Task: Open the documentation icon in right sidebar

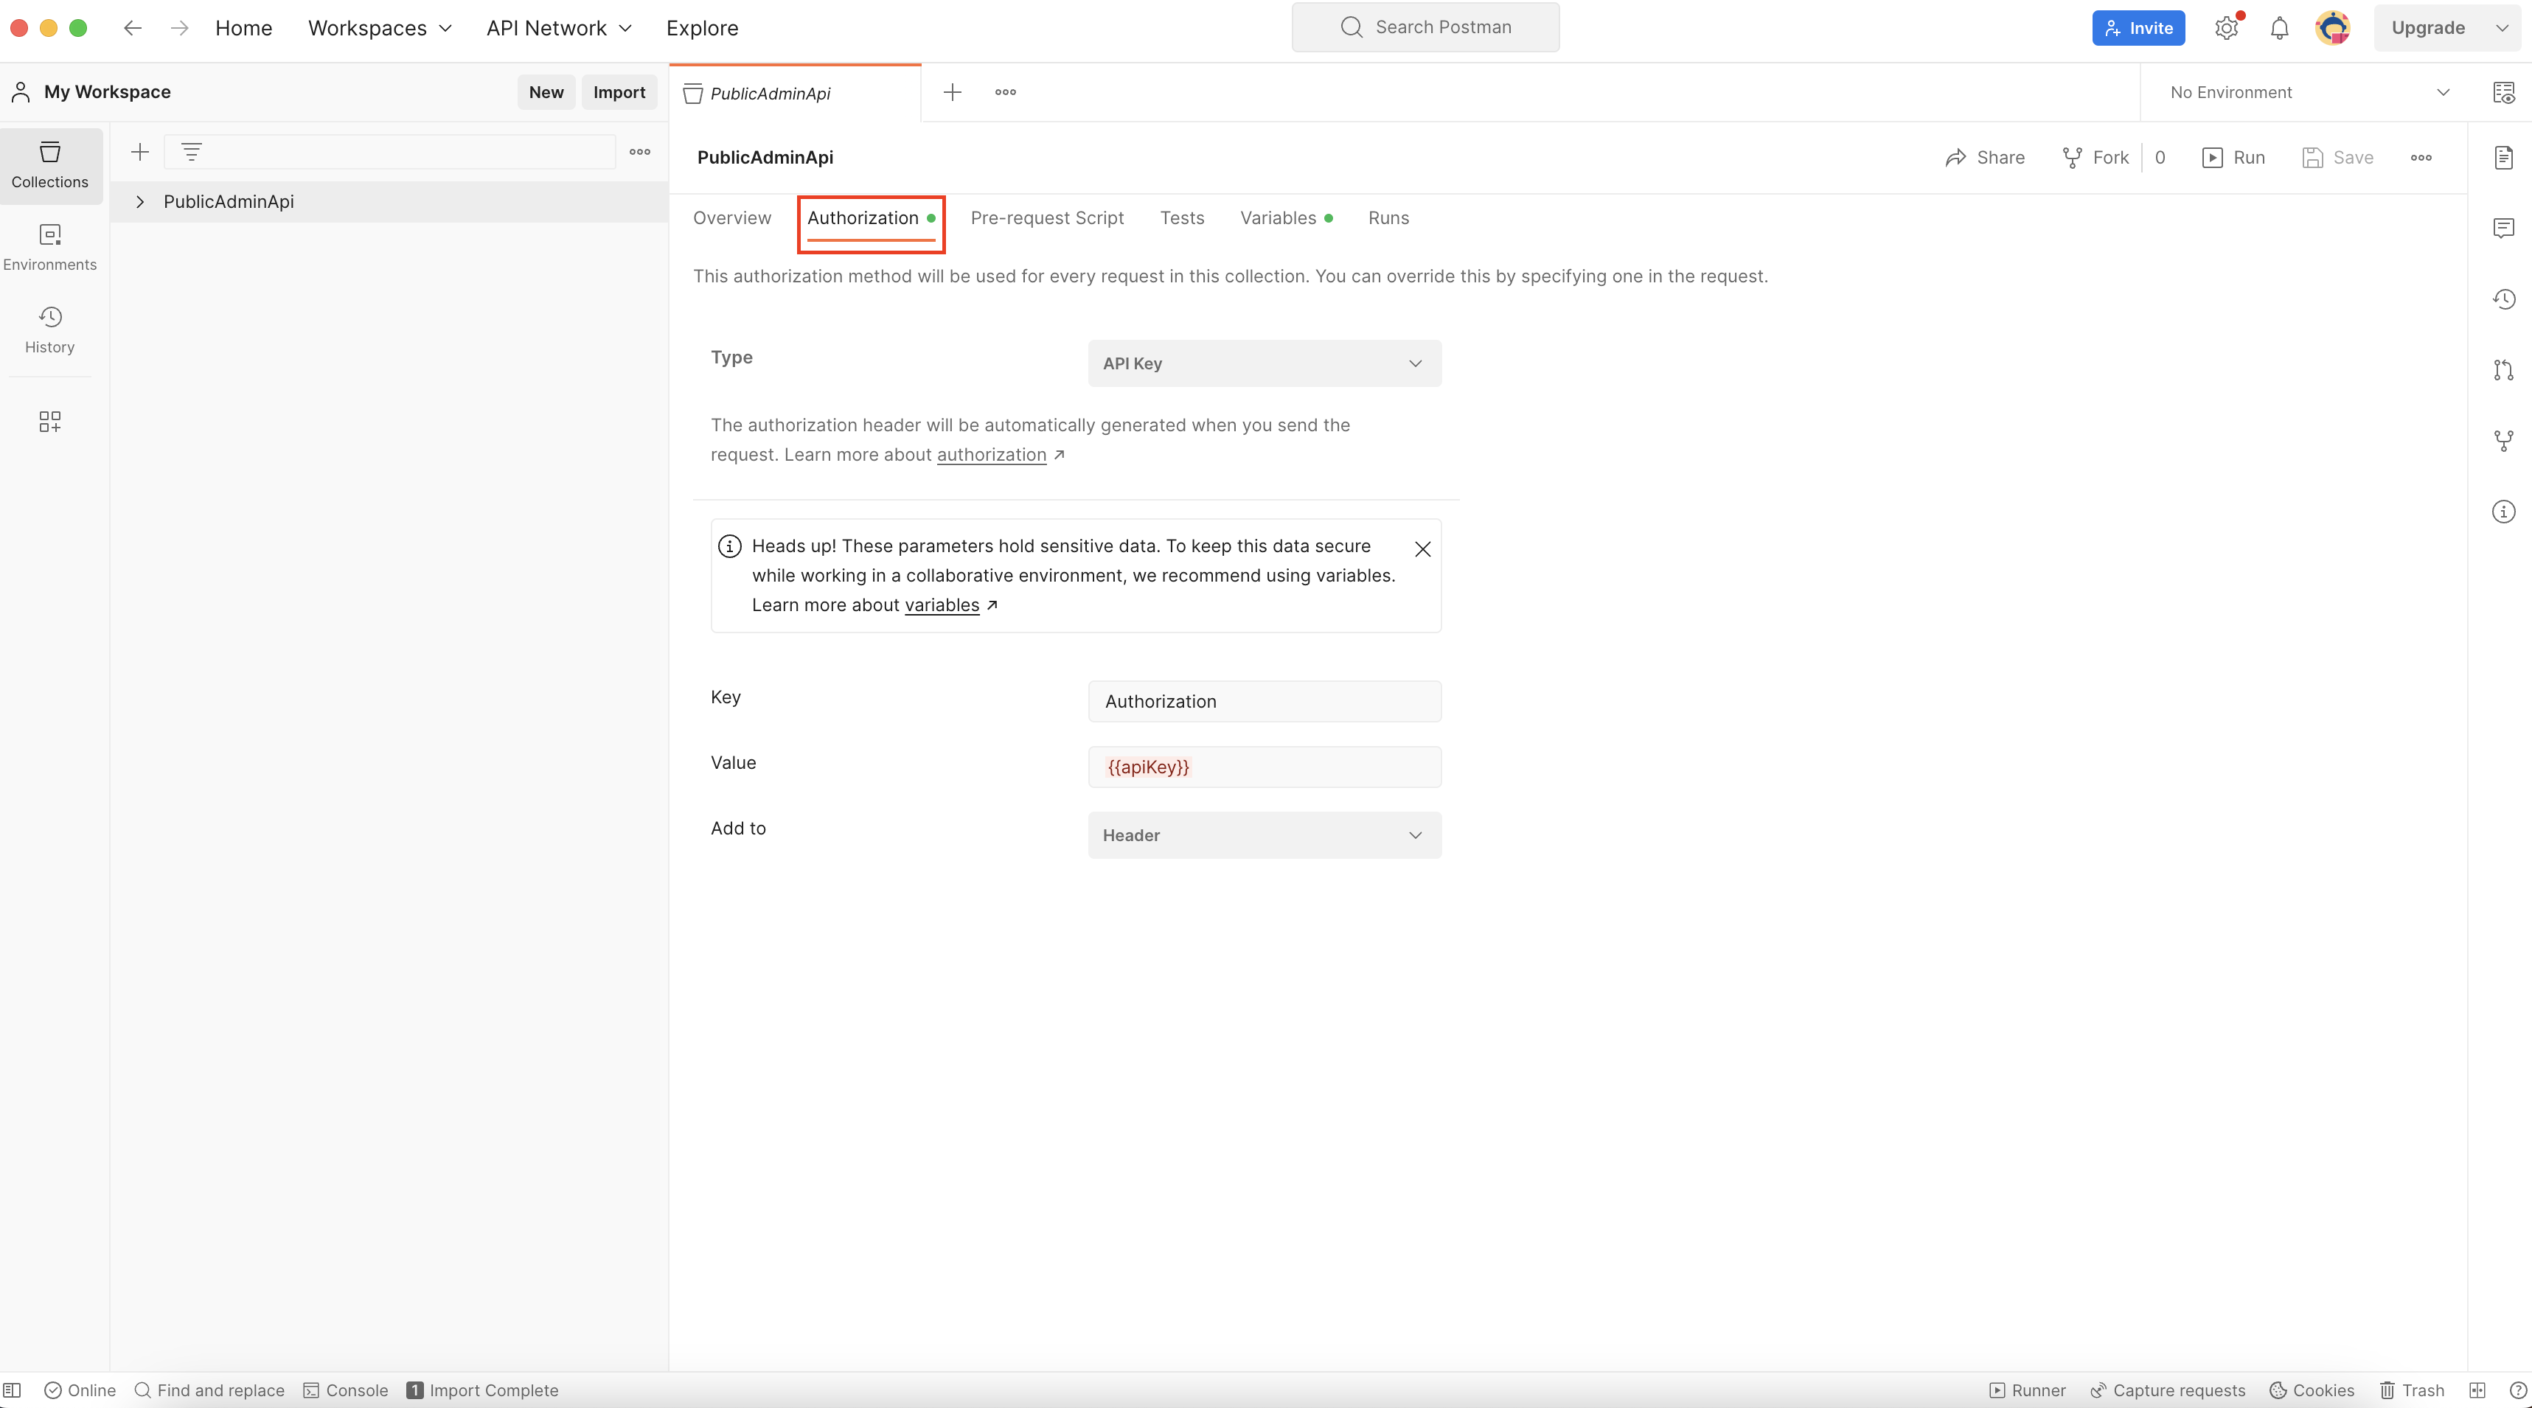Action: (2503, 157)
